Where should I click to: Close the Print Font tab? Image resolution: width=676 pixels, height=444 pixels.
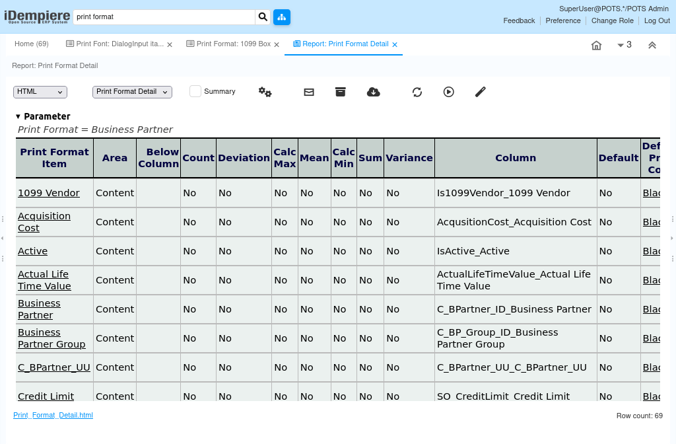coord(170,44)
